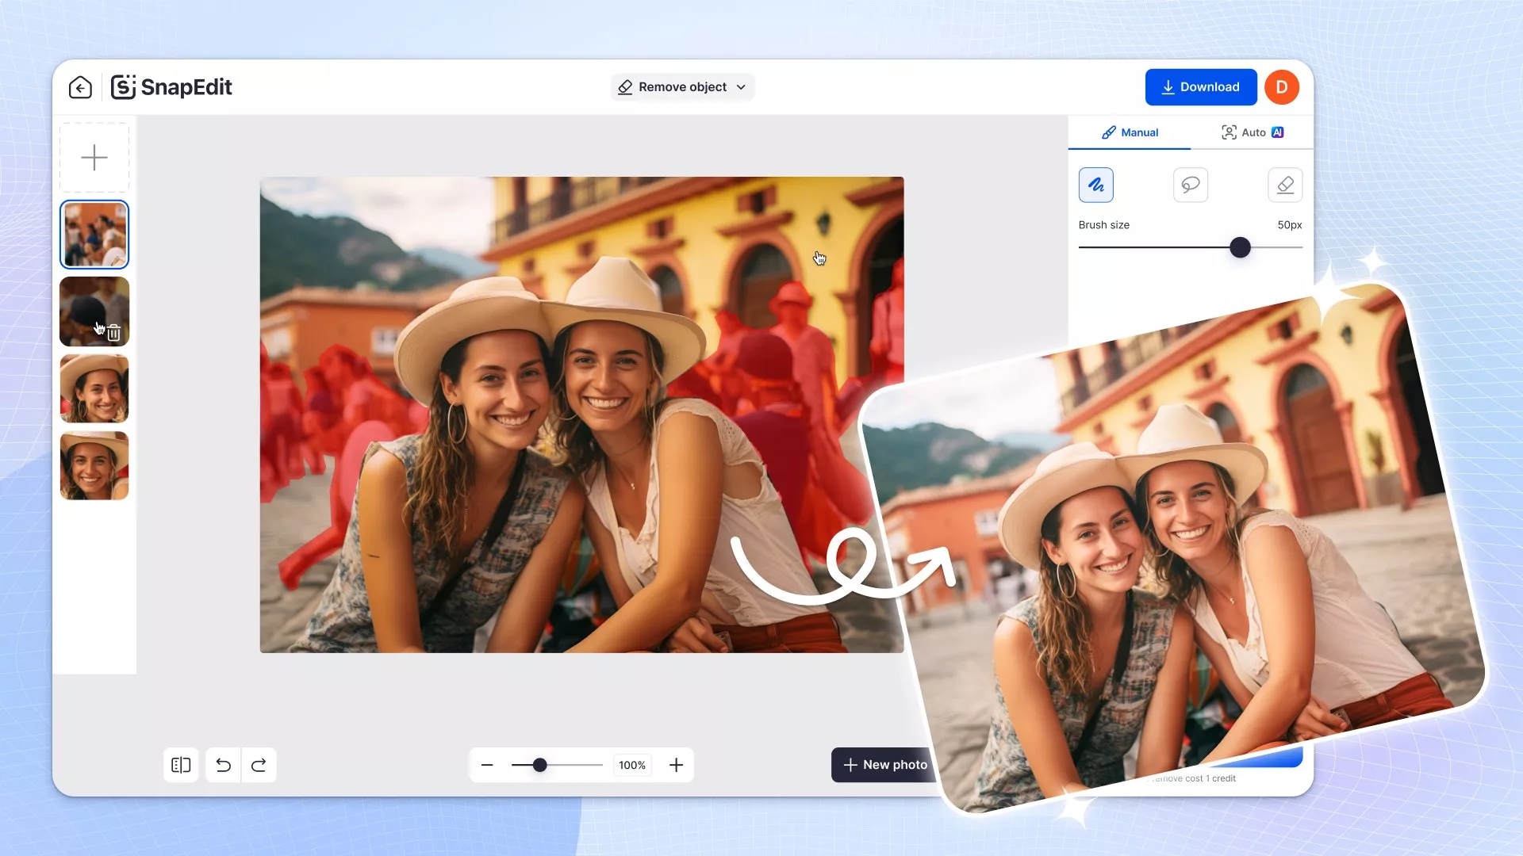The height and width of the screenshot is (856, 1523).
Task: Undo the last action
Action: 224,765
